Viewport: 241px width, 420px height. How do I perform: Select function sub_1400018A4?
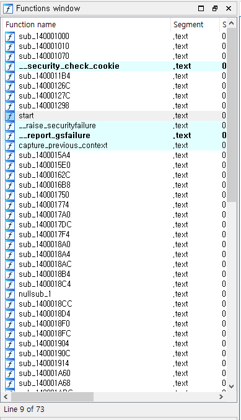pyautogui.click(x=45, y=255)
